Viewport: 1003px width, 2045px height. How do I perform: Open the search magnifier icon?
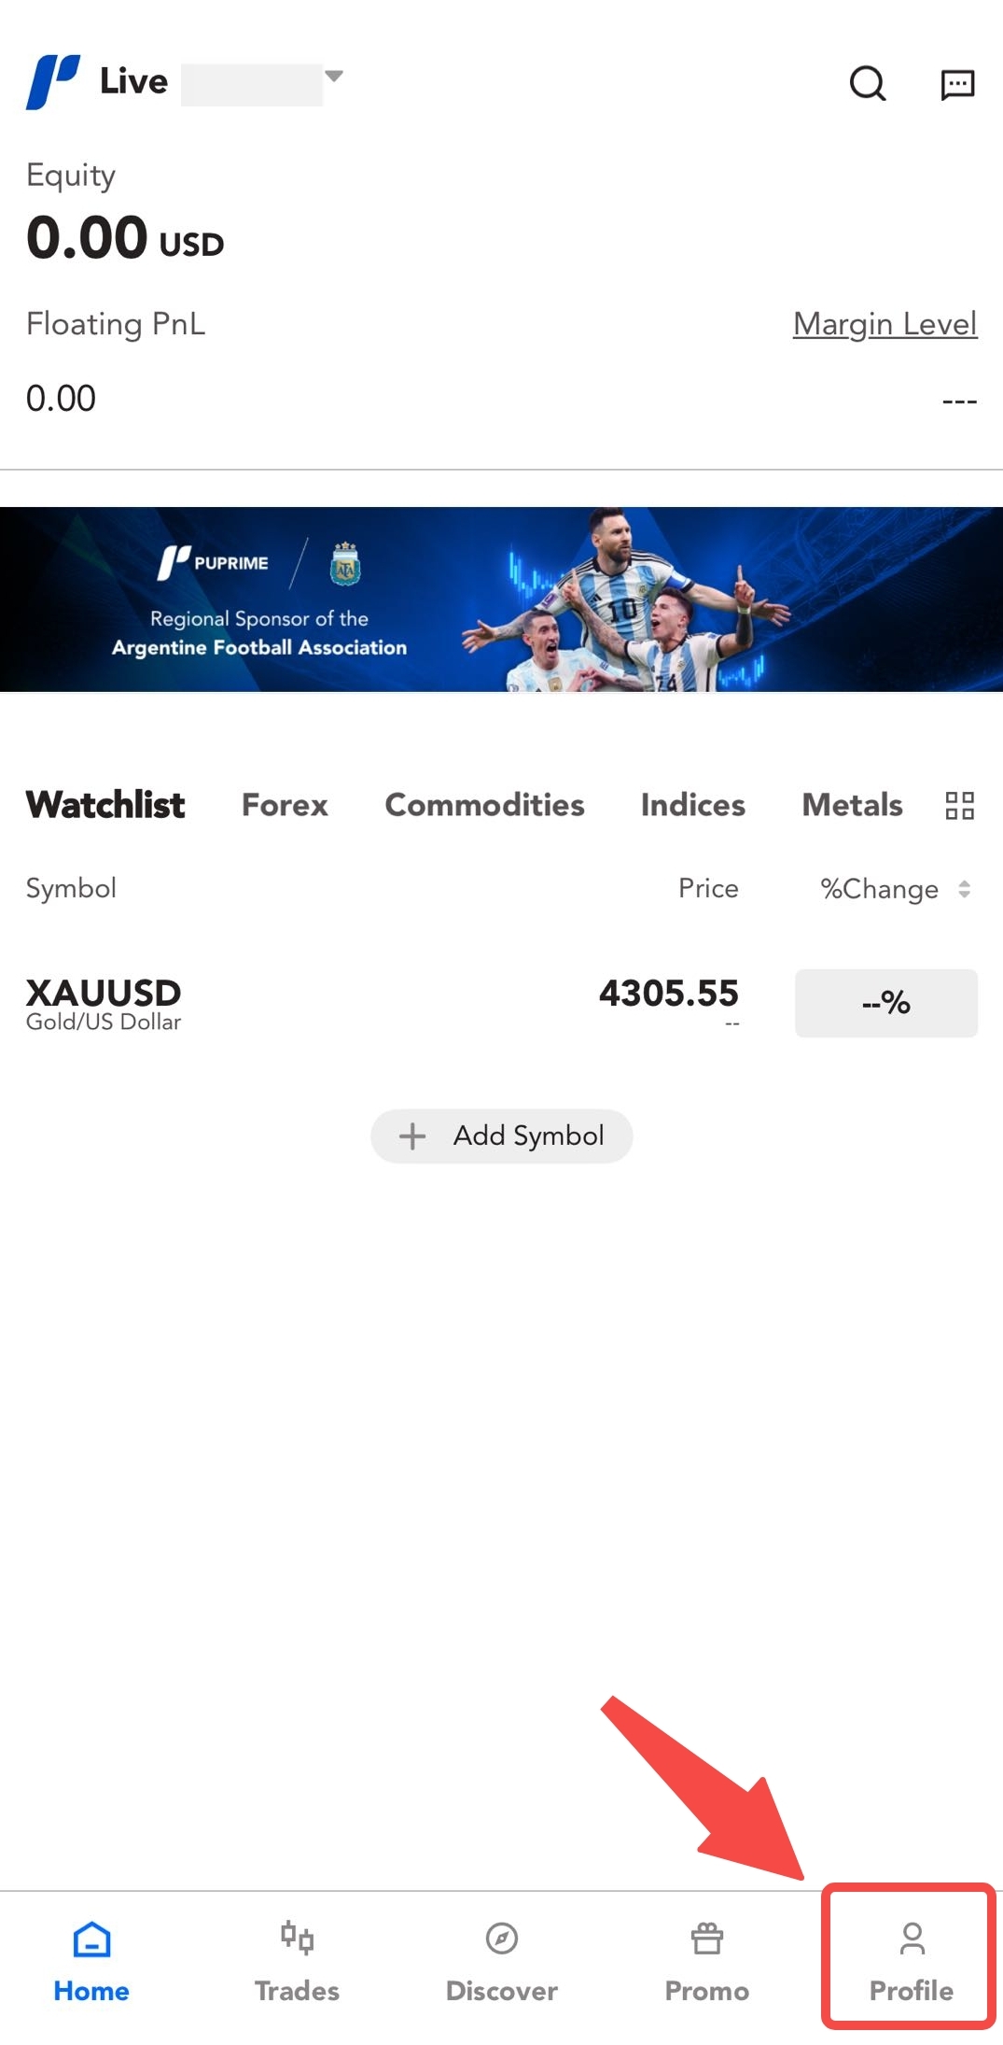[868, 83]
